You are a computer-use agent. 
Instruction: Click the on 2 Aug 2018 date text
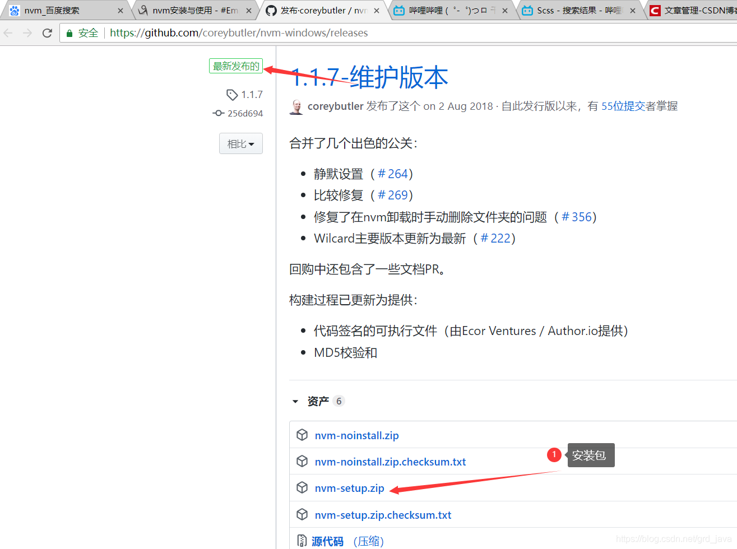(458, 106)
